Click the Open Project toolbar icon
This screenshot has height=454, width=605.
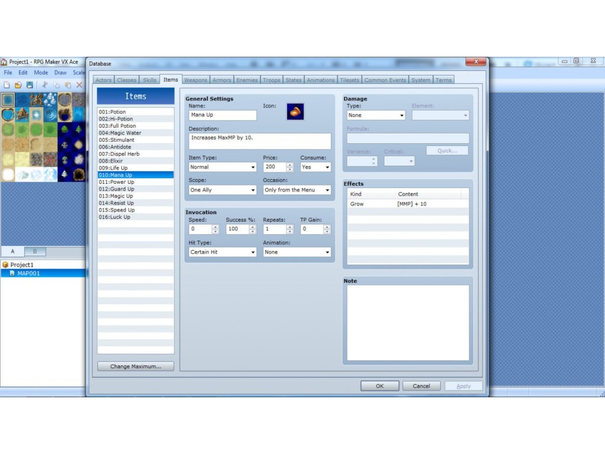tap(18, 85)
